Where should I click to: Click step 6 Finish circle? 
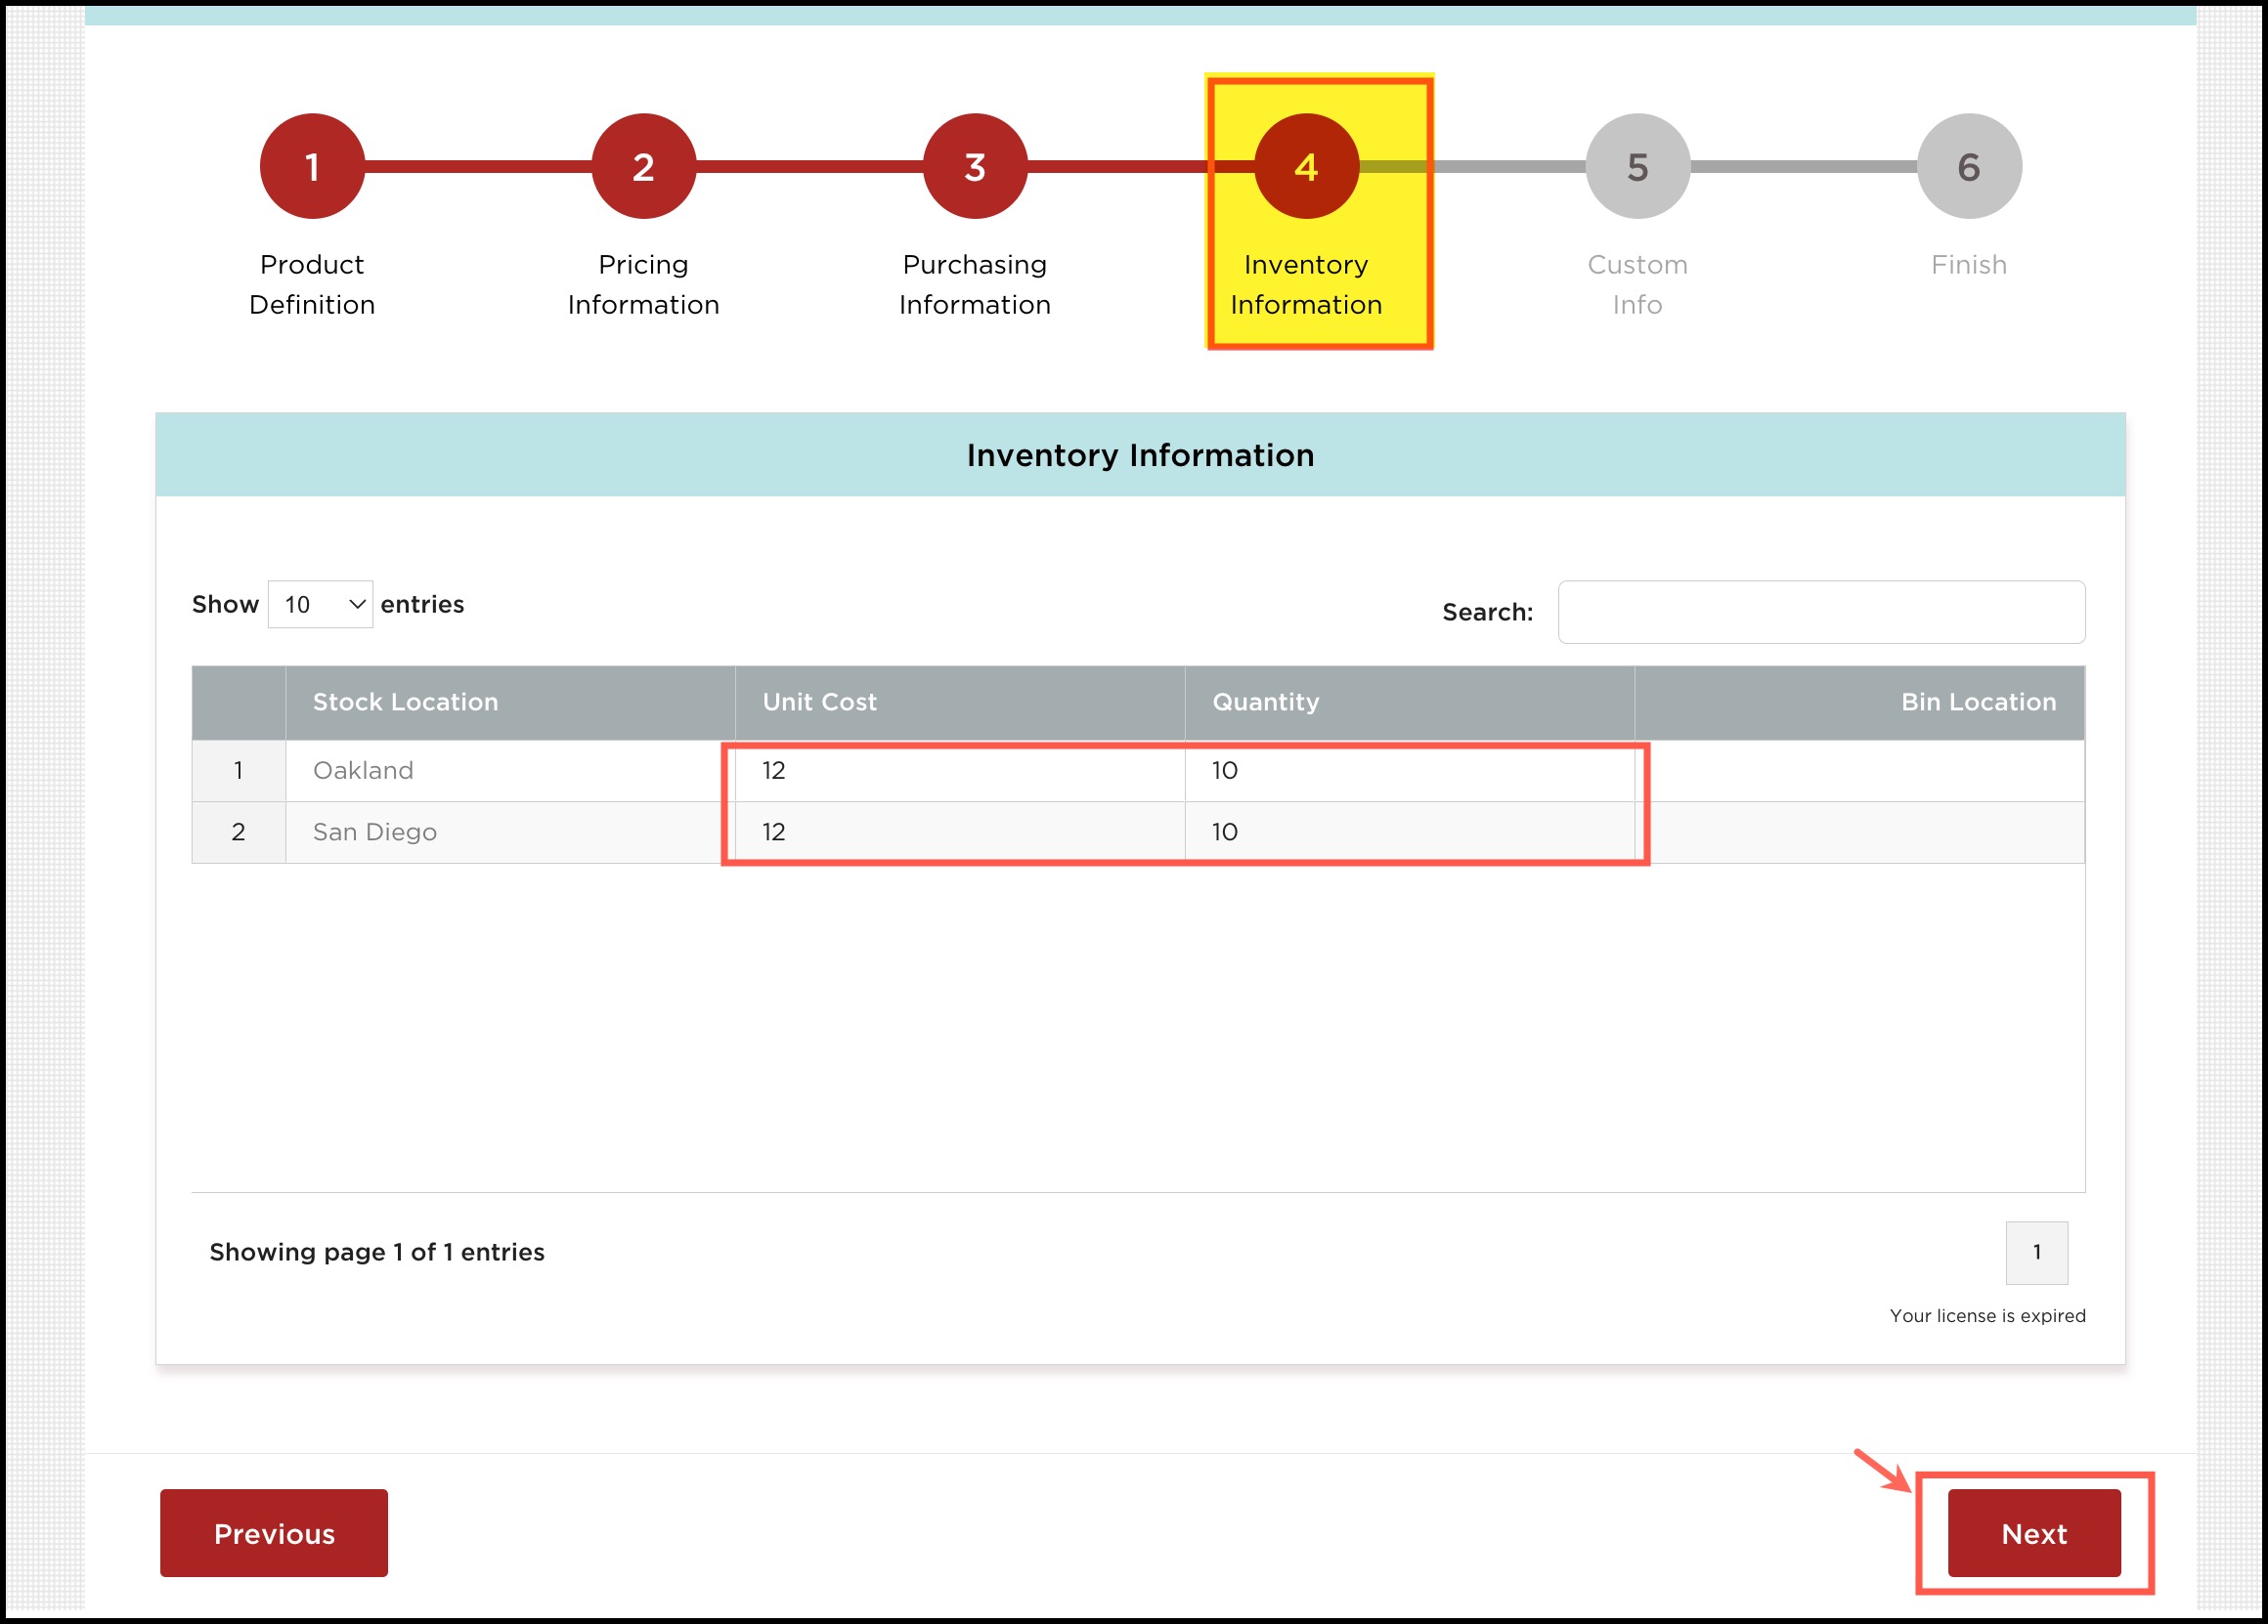1968,166
